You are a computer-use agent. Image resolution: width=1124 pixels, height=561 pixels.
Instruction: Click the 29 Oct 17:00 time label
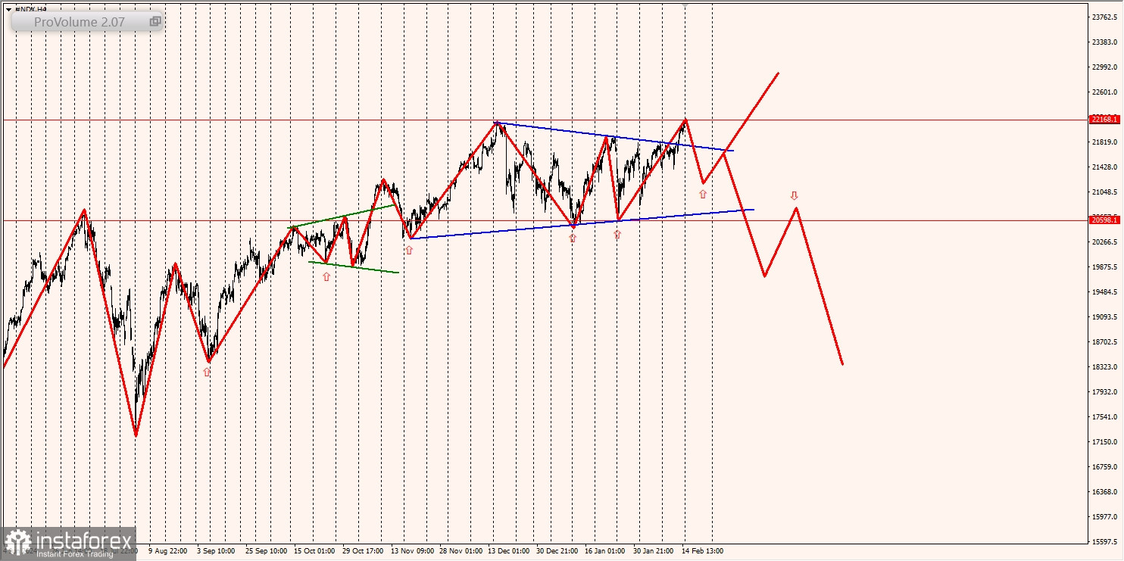363,551
